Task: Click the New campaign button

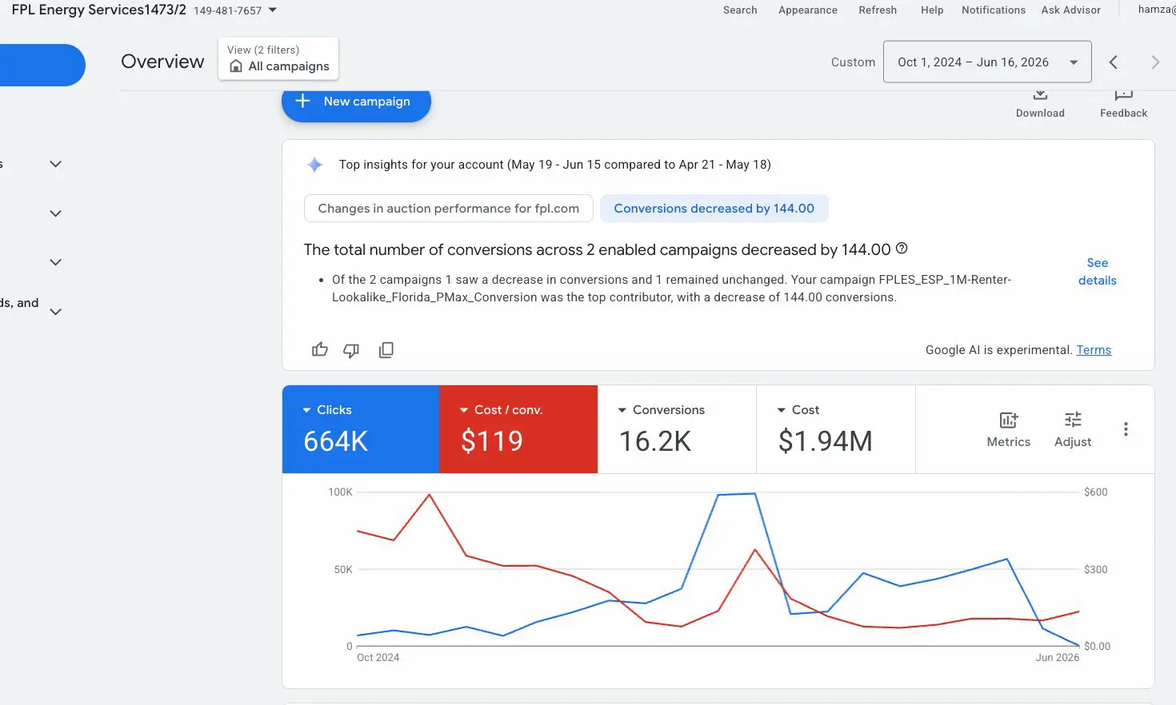Action: pyautogui.click(x=356, y=102)
